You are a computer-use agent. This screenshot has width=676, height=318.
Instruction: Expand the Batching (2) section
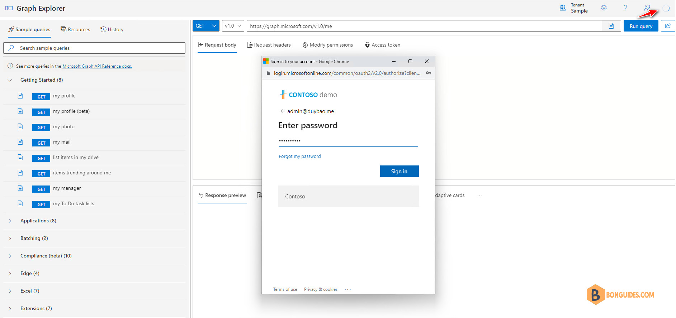[10, 238]
